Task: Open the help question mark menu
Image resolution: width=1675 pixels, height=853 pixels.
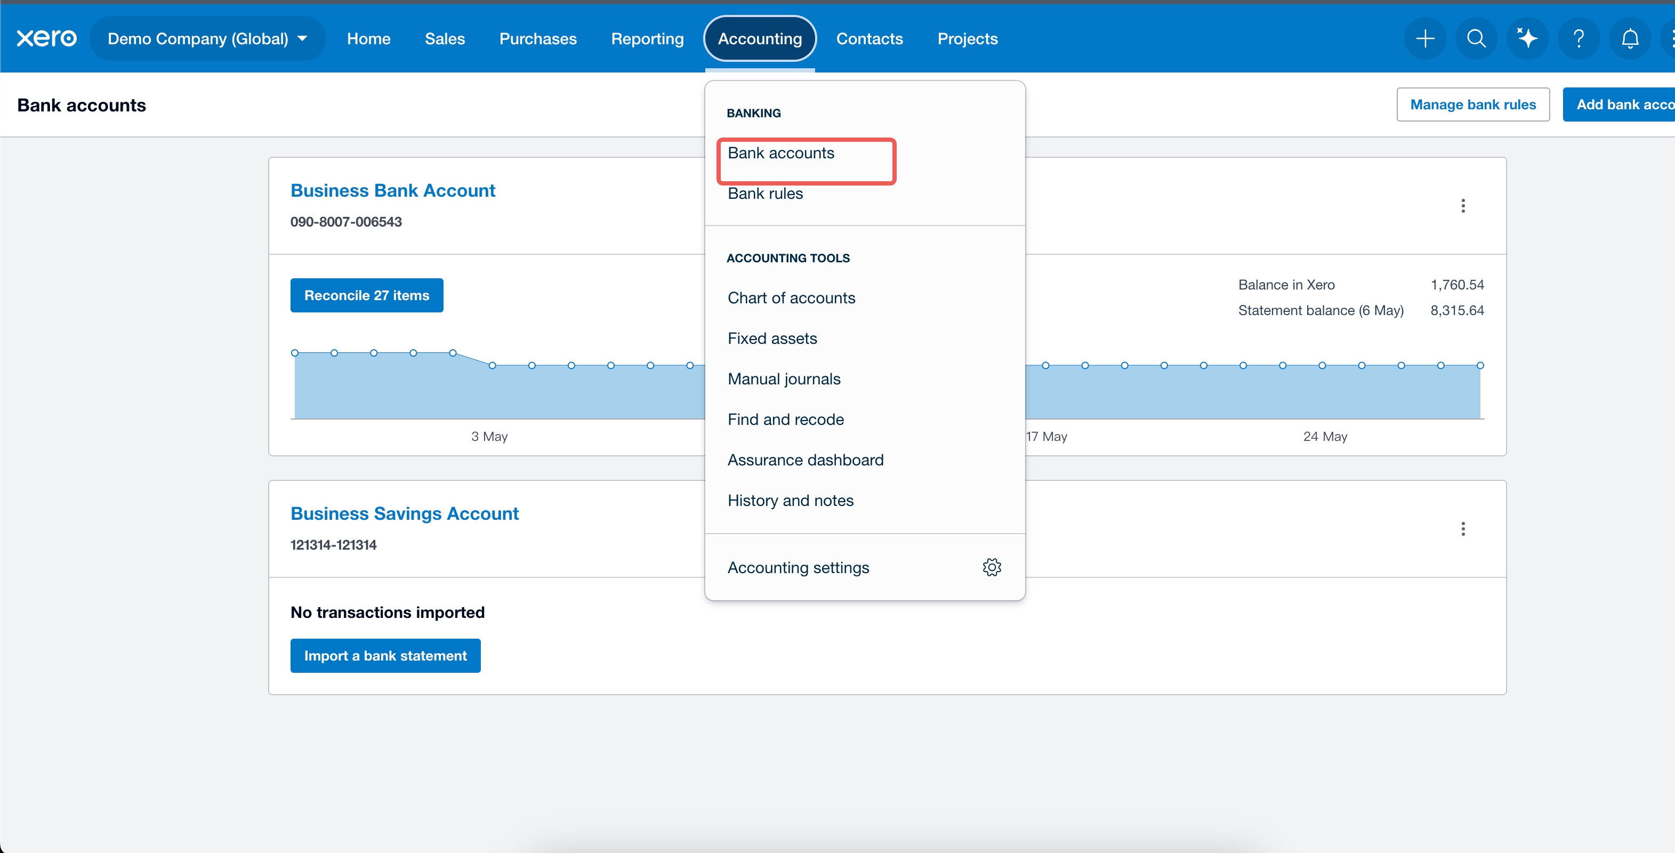Action: (x=1578, y=38)
